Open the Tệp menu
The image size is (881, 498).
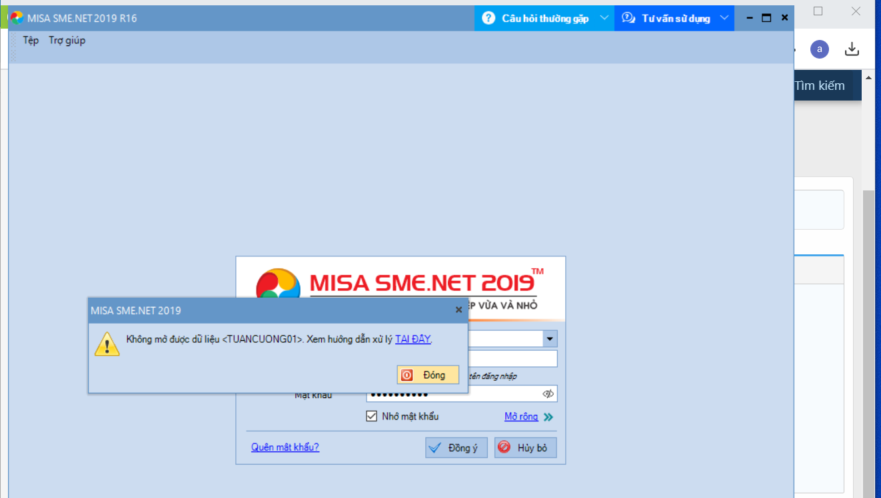coord(31,41)
